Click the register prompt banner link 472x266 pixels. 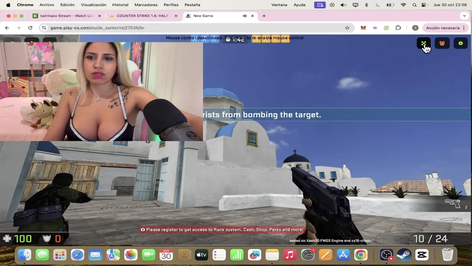pos(222,230)
